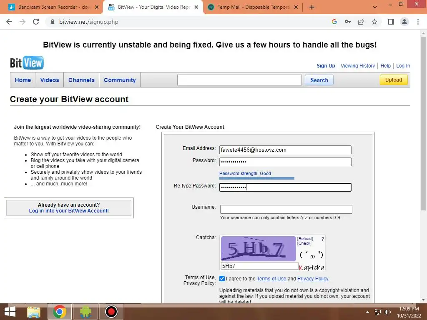This screenshot has height=320, width=427.
Task: Open the Terms of Use link
Action: click(271, 279)
